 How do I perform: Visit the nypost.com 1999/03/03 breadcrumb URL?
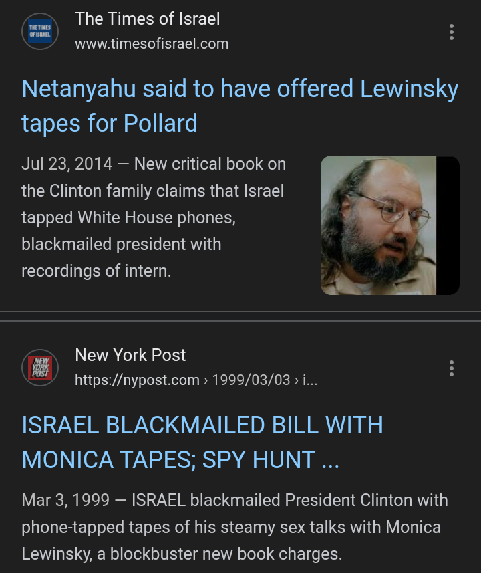tap(196, 380)
